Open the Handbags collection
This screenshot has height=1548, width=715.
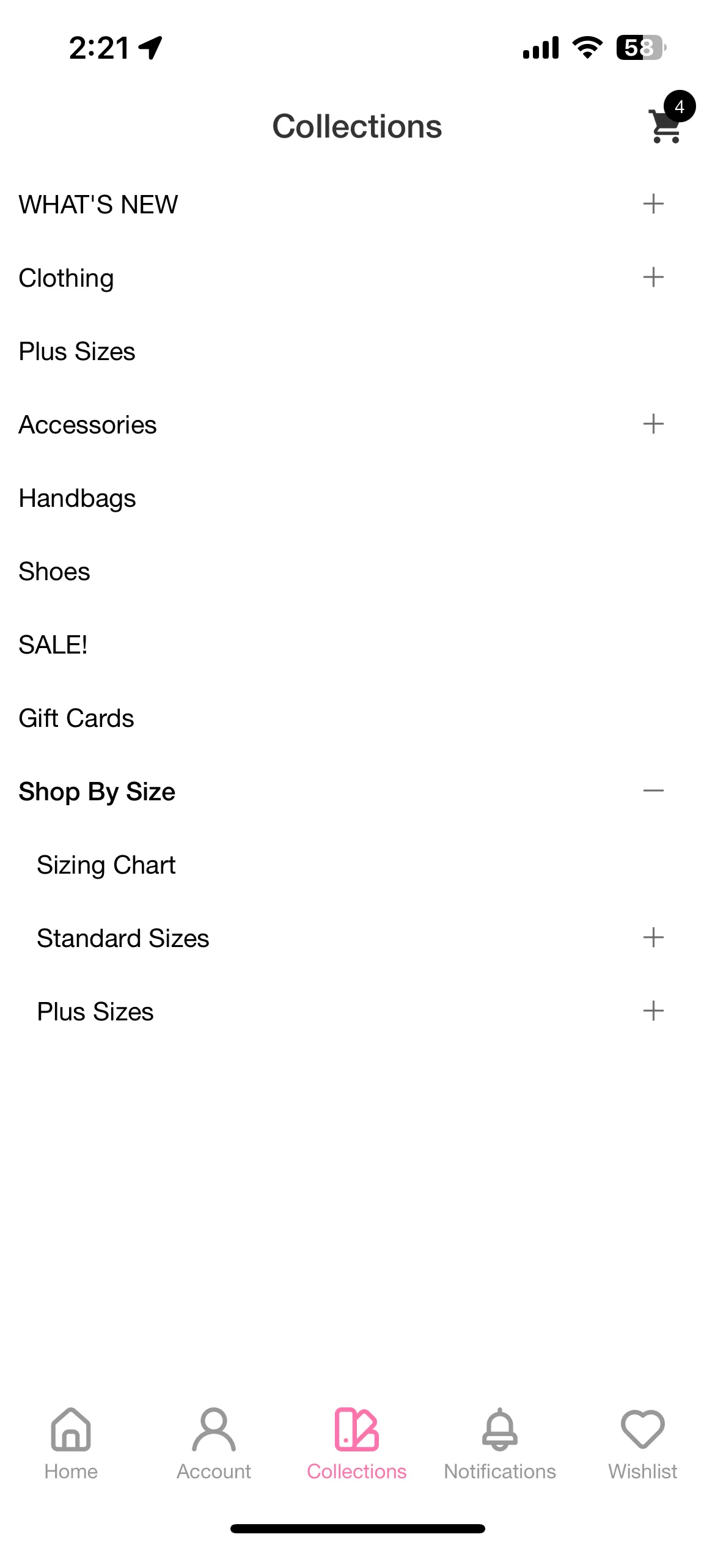77,498
